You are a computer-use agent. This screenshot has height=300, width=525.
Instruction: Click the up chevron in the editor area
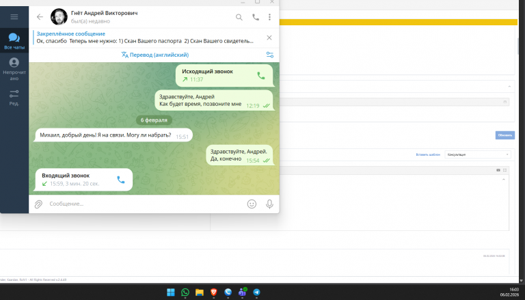(504, 180)
